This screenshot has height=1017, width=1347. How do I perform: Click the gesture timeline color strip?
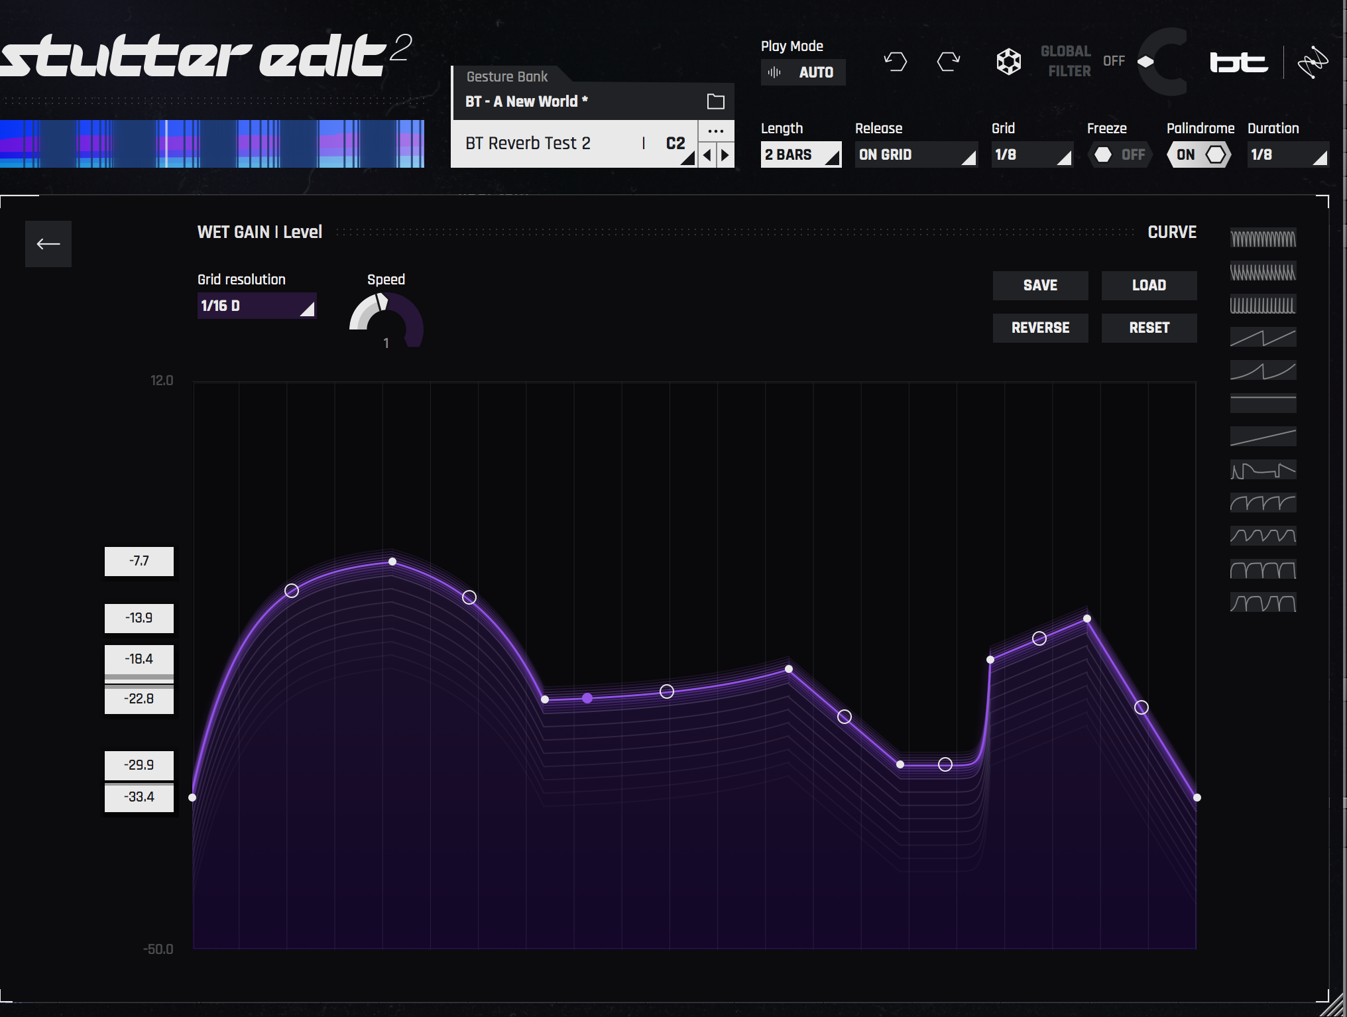[212, 144]
